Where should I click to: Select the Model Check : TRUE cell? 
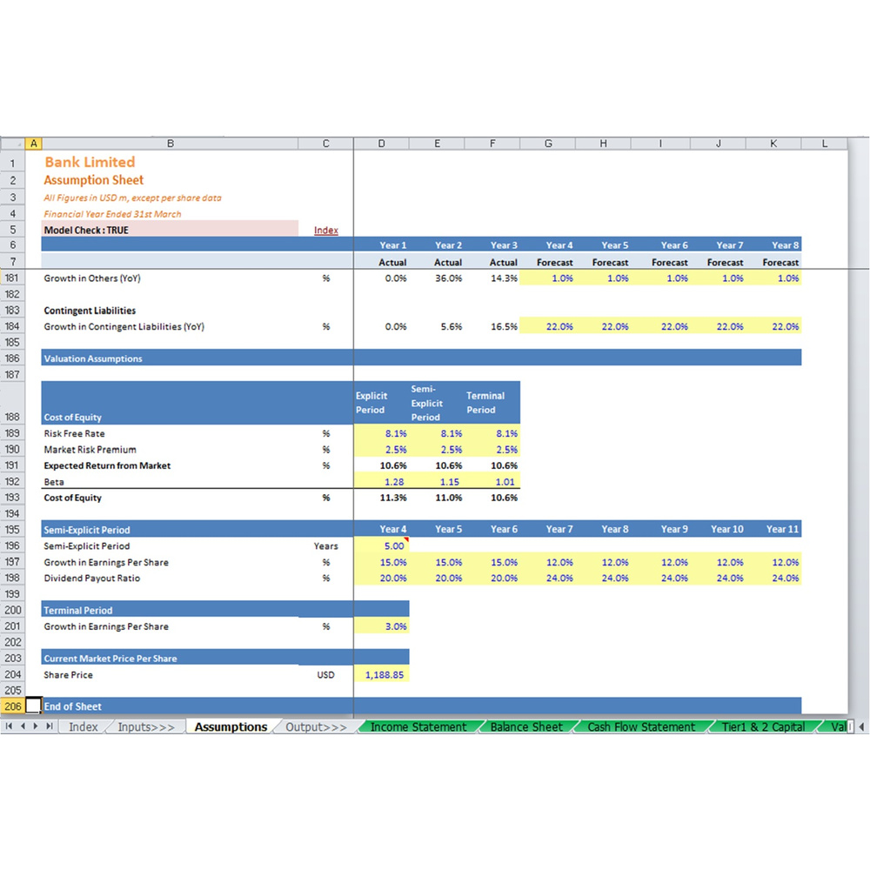point(170,230)
